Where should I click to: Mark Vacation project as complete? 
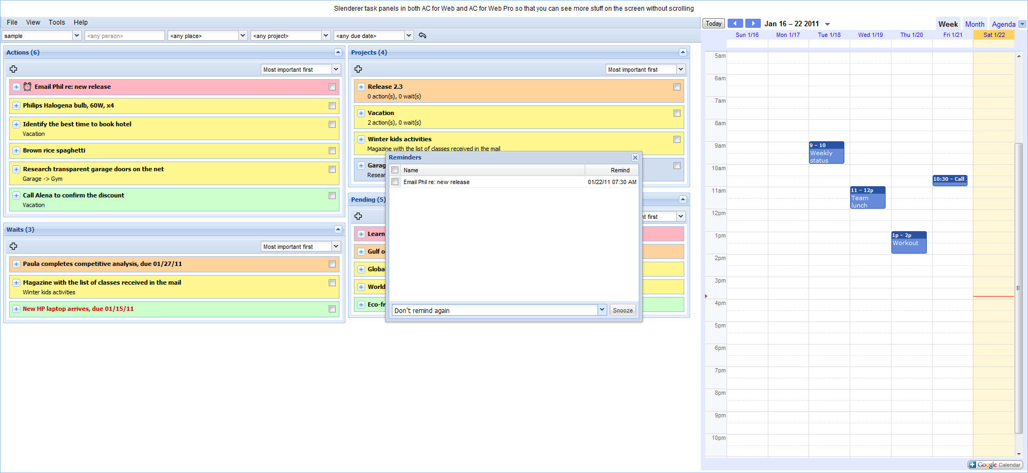point(677,113)
